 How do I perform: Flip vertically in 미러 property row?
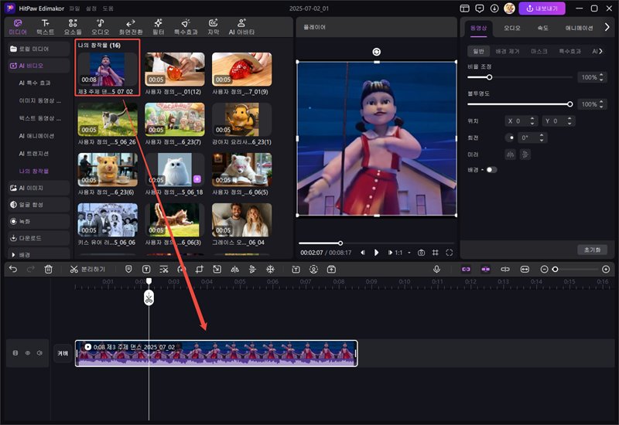point(525,155)
